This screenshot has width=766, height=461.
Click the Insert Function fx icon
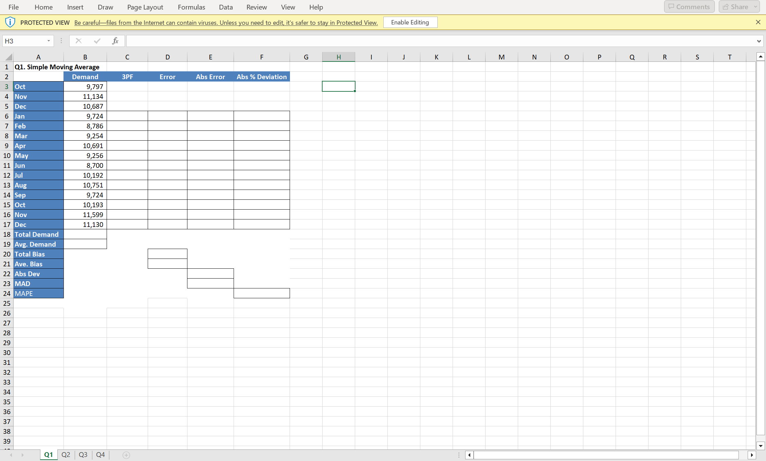pyautogui.click(x=115, y=41)
